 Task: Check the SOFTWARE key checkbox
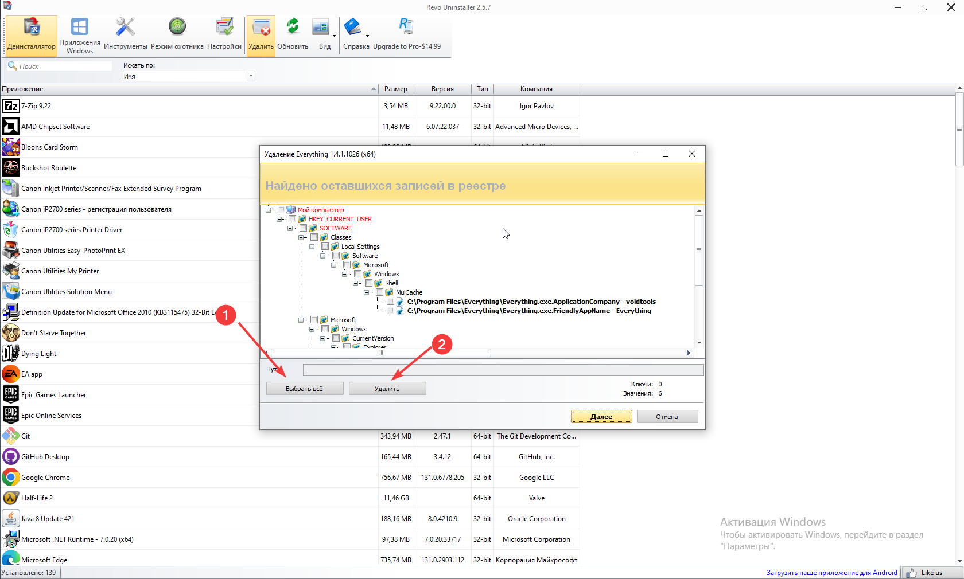303,228
